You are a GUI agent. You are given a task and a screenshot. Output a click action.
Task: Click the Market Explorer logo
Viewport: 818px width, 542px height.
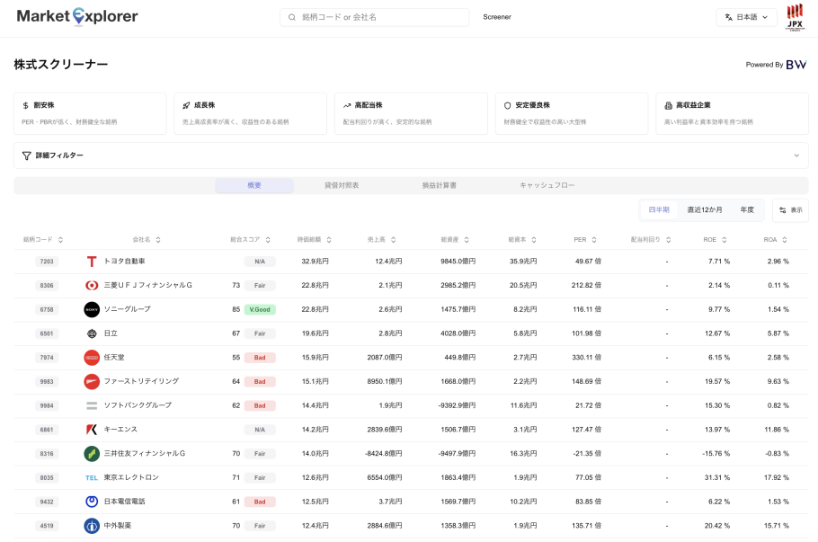[77, 16]
